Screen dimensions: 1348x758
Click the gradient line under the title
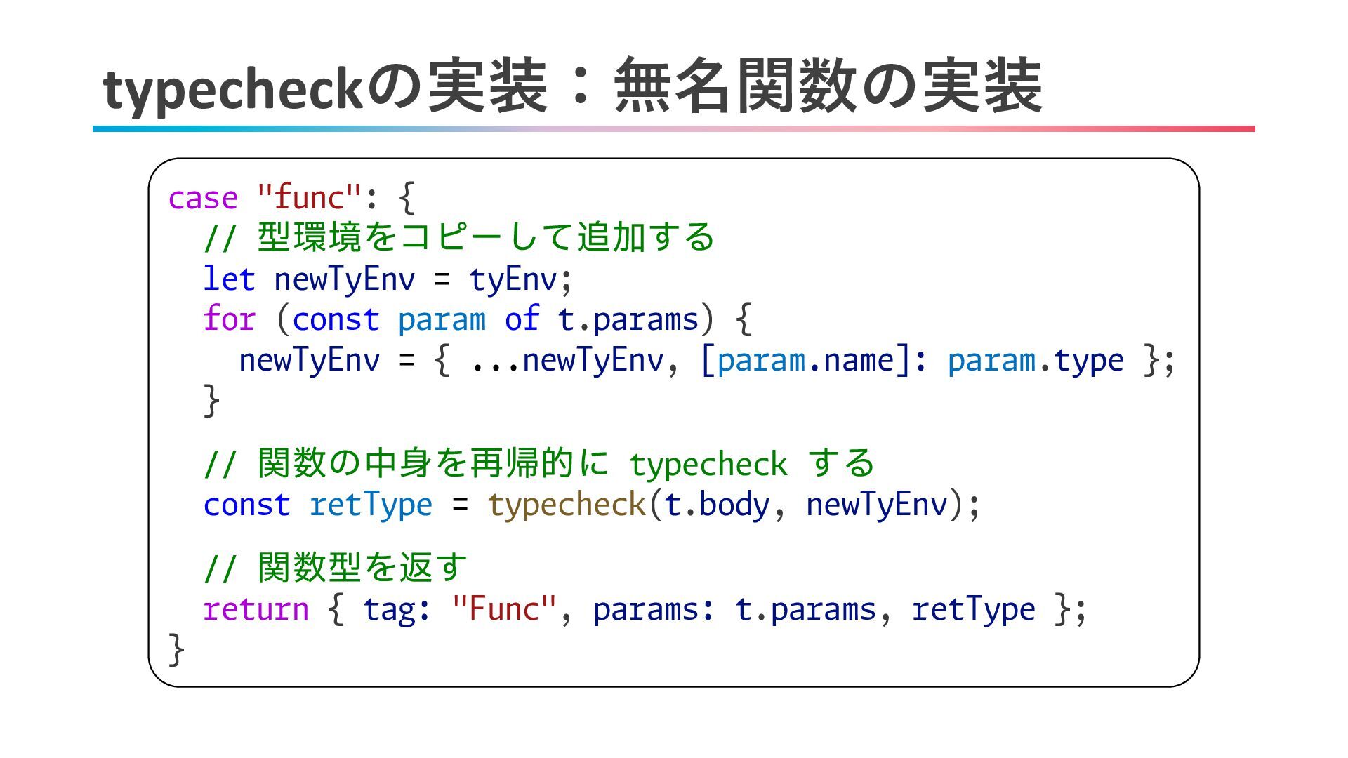point(673,129)
